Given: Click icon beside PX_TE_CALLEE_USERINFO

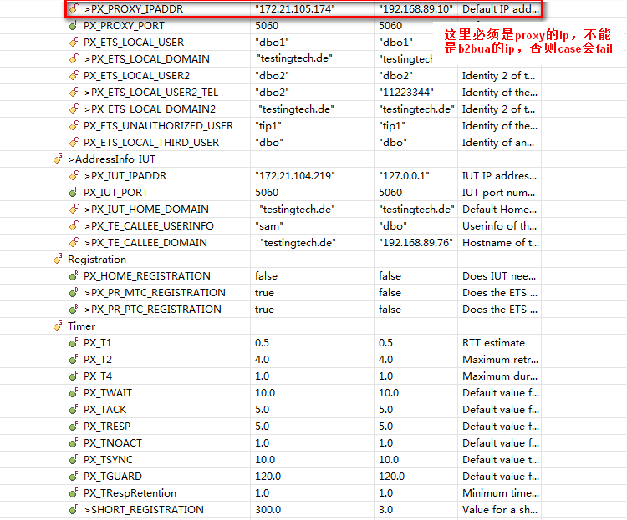Looking at the screenshot, I should point(74,226).
